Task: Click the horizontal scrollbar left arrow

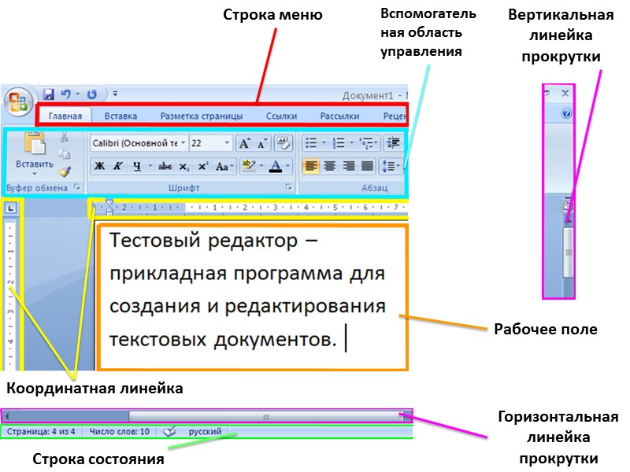Action: click(x=6, y=417)
